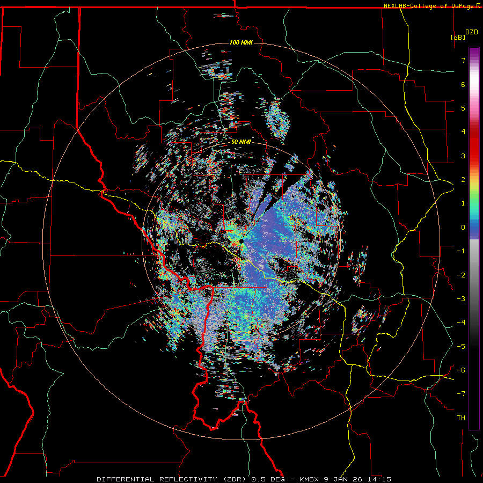
Task: Click the "0" tick on the color scale
Action: coord(463,227)
